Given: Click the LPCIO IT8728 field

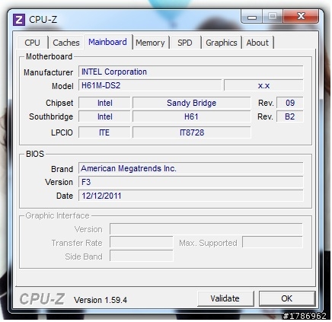Looking at the screenshot, I should pyautogui.click(x=192, y=132).
